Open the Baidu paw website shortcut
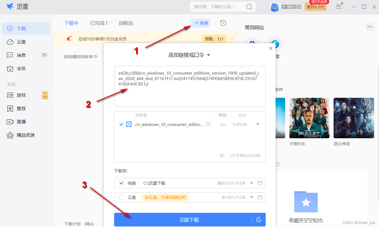The image size is (379, 227). [252, 44]
